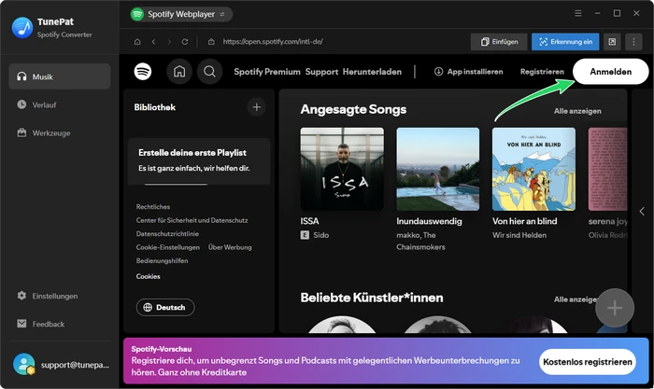Expand the right side panel arrow
Image resolution: width=654 pixels, height=389 pixels.
point(642,211)
